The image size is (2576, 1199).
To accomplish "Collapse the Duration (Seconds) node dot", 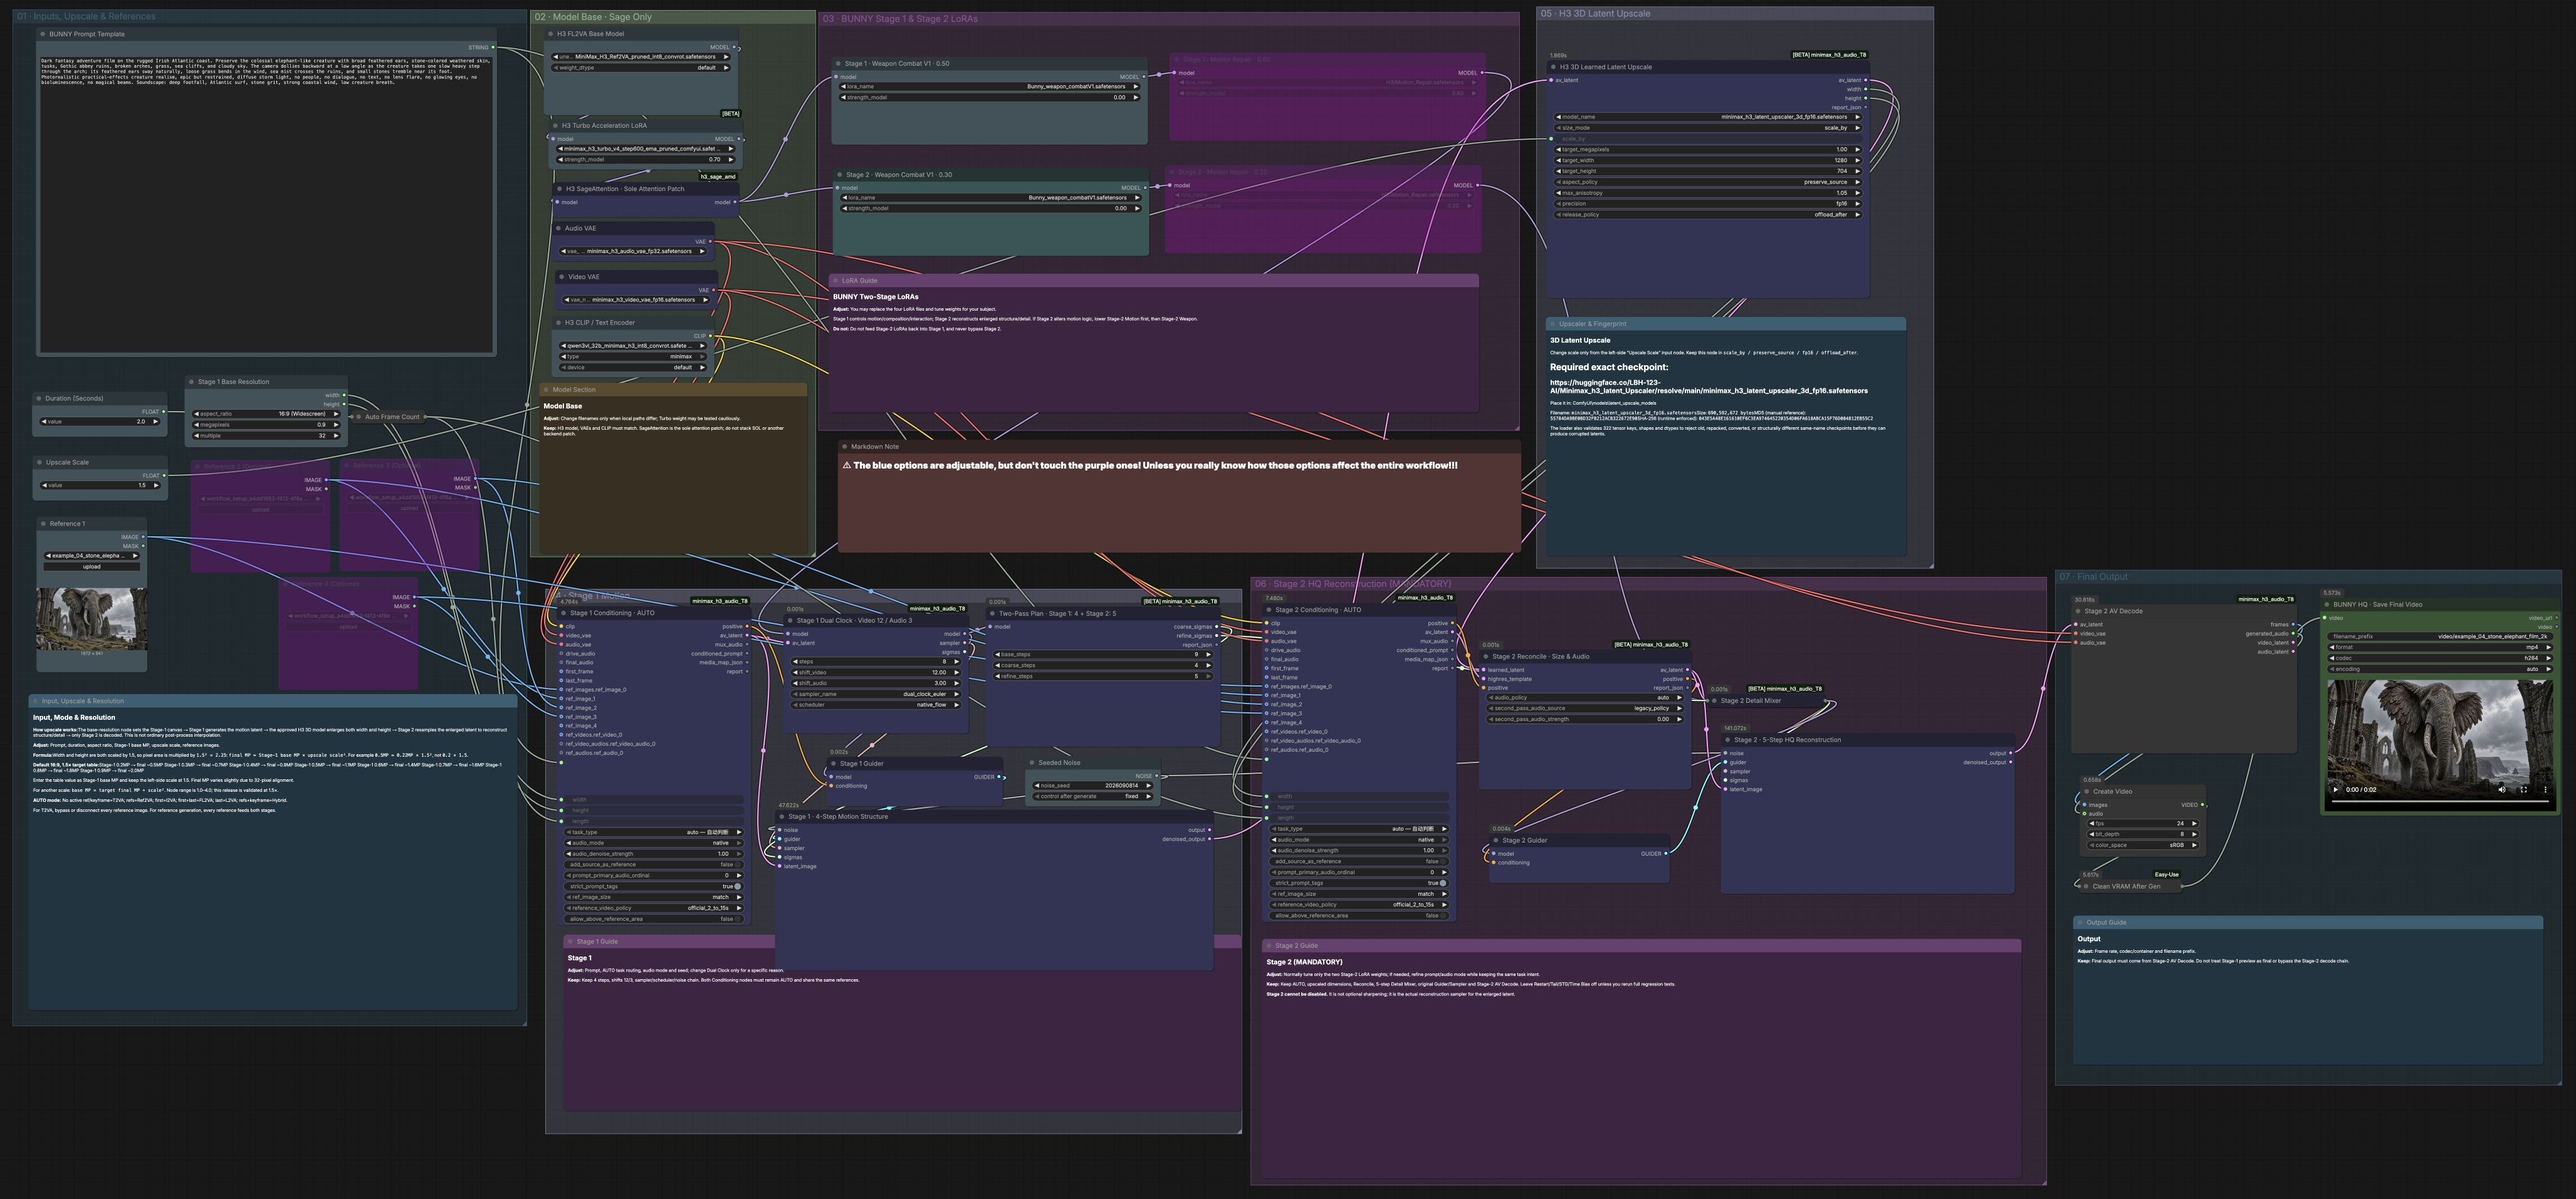I will (x=39, y=398).
